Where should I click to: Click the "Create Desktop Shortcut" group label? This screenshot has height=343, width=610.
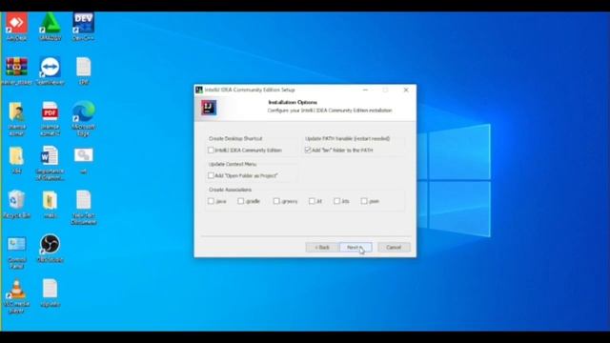click(x=235, y=138)
